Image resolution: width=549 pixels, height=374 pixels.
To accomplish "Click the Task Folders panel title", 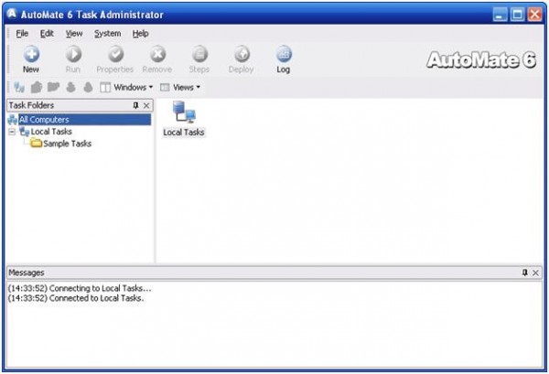I will point(31,105).
